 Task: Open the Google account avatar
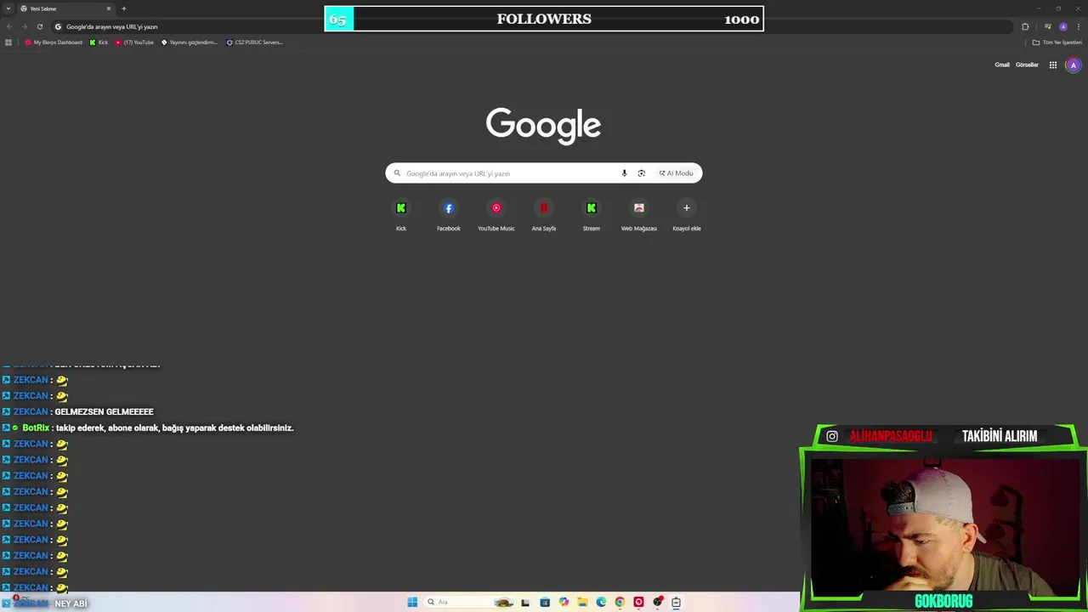[x=1074, y=65]
